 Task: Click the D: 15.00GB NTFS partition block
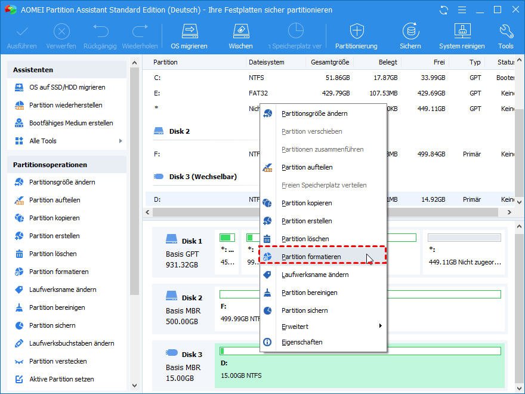(360, 366)
